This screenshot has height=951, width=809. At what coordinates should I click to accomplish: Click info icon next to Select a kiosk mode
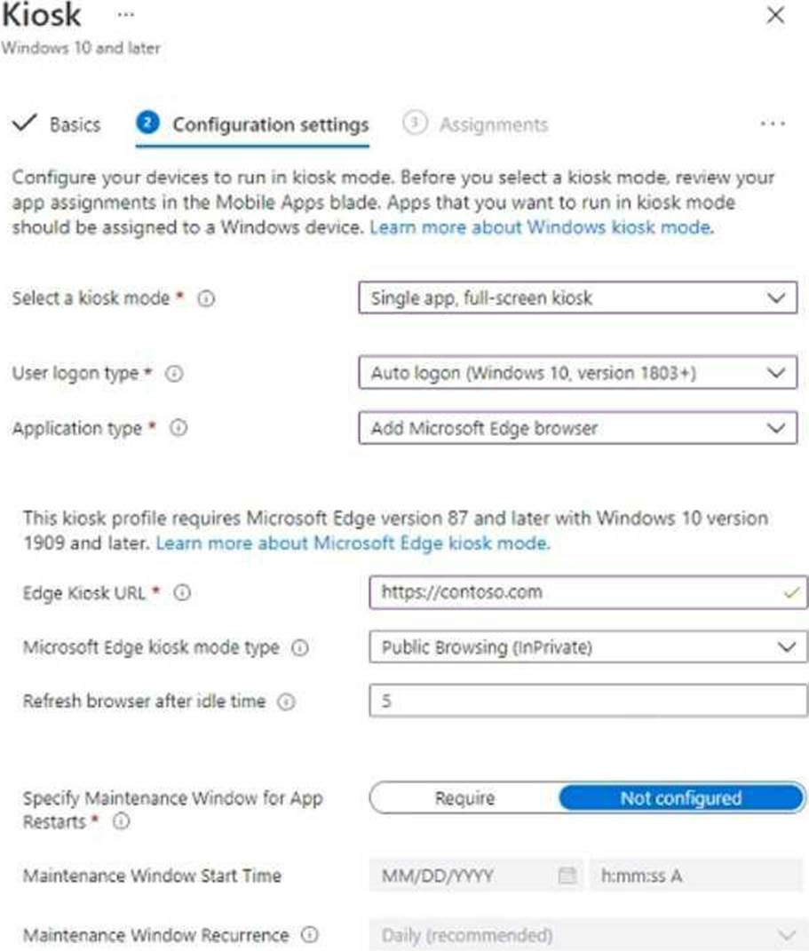206,299
